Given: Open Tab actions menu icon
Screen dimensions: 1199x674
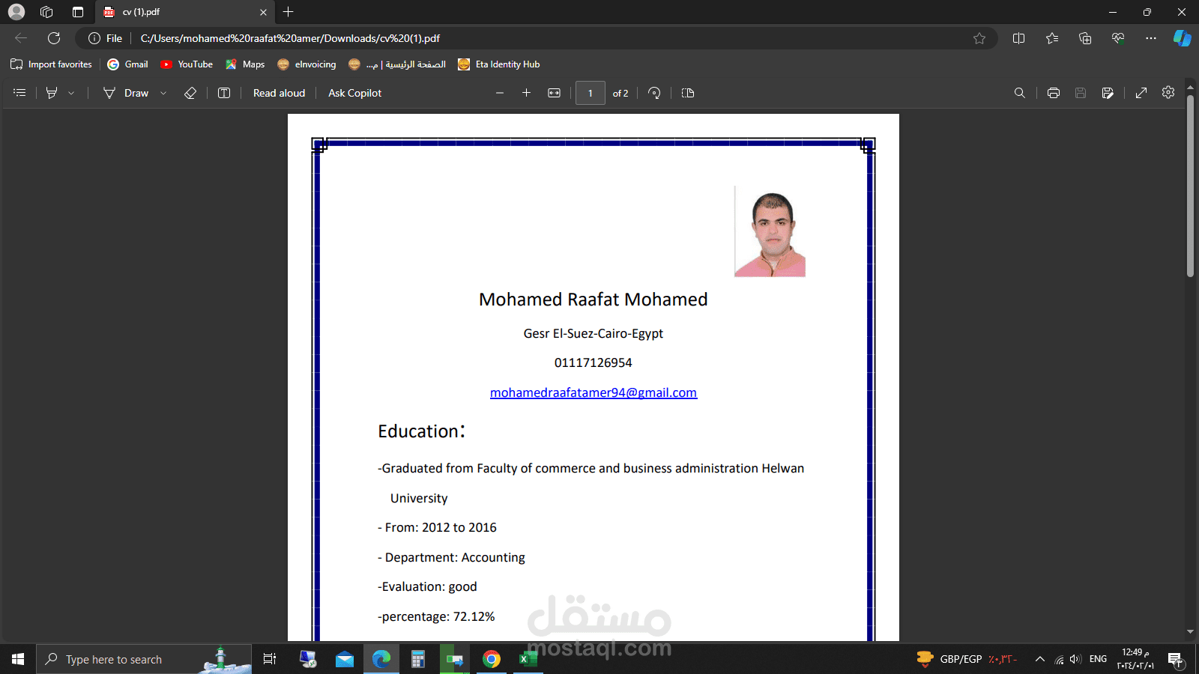Looking at the screenshot, I should [x=78, y=12].
